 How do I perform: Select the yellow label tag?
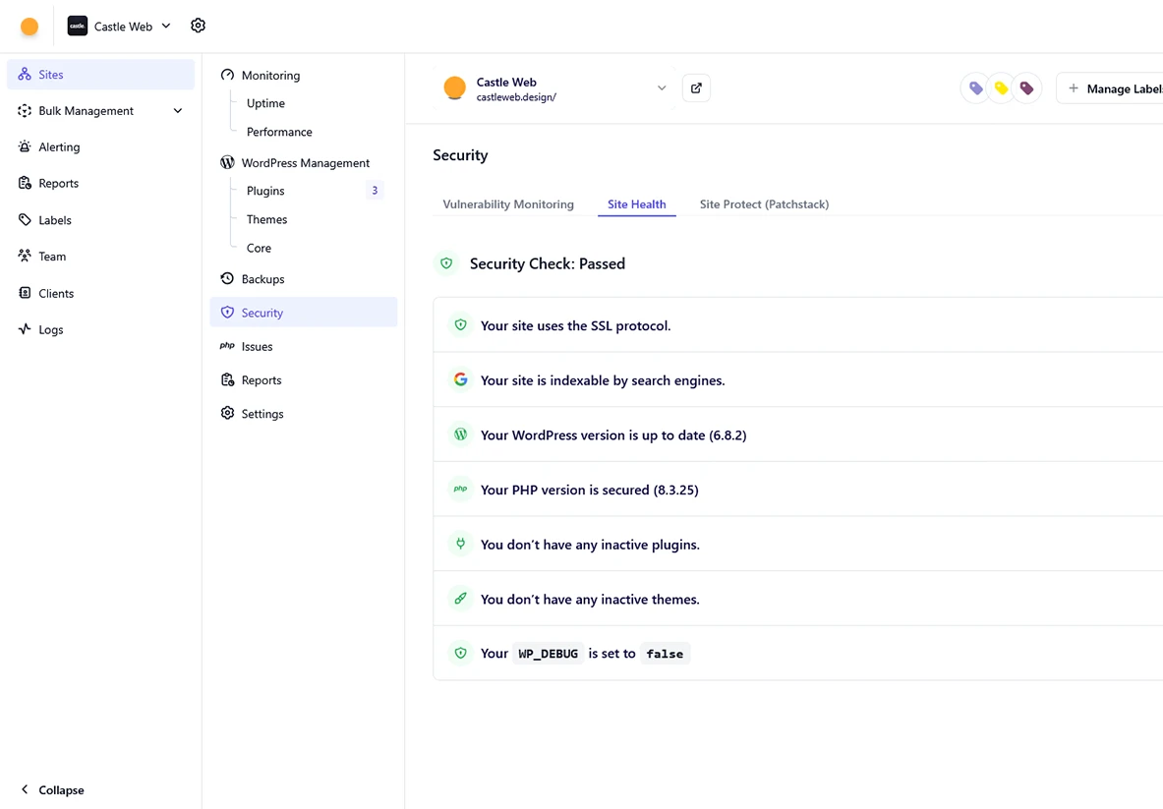coord(1001,87)
